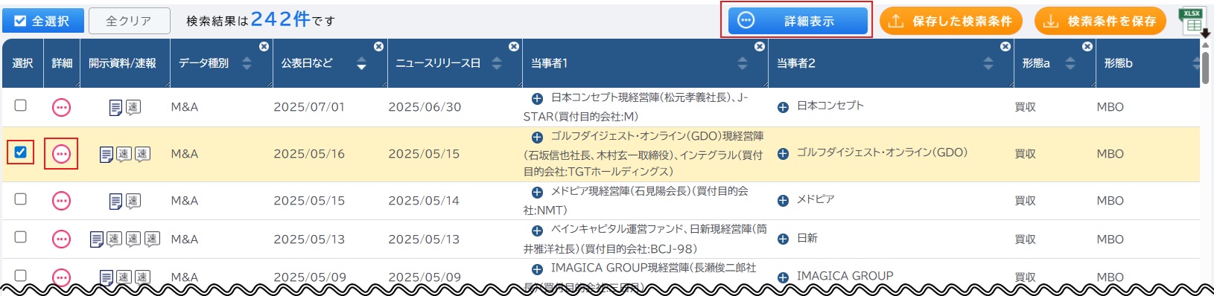Remove the データ種別 column via its x icon
This screenshot has width=1214, height=296.
pyautogui.click(x=264, y=46)
